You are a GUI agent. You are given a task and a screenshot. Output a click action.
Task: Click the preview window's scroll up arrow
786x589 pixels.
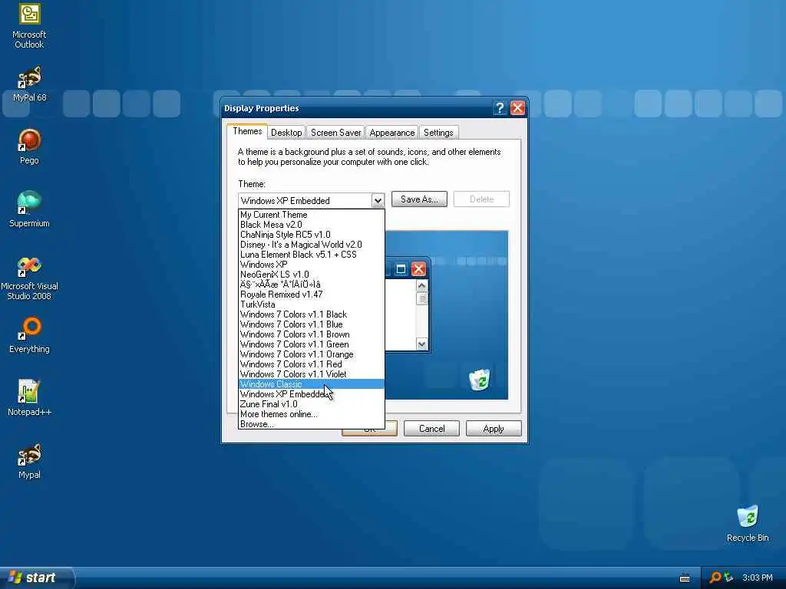[421, 286]
